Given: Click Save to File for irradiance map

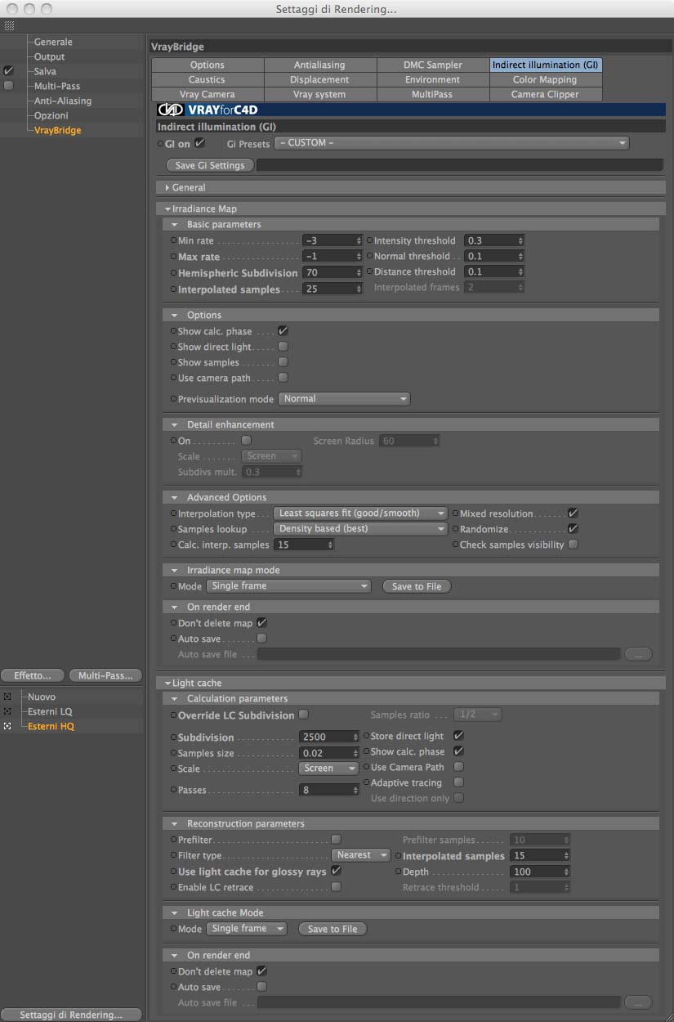Looking at the screenshot, I should (x=417, y=586).
